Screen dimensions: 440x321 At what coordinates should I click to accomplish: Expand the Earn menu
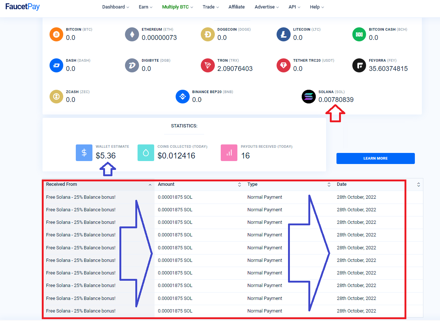(x=145, y=7)
